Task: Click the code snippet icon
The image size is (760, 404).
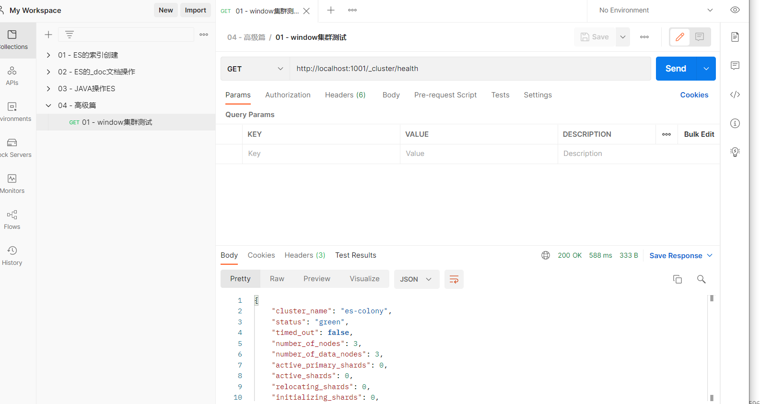Action: pyautogui.click(x=735, y=95)
